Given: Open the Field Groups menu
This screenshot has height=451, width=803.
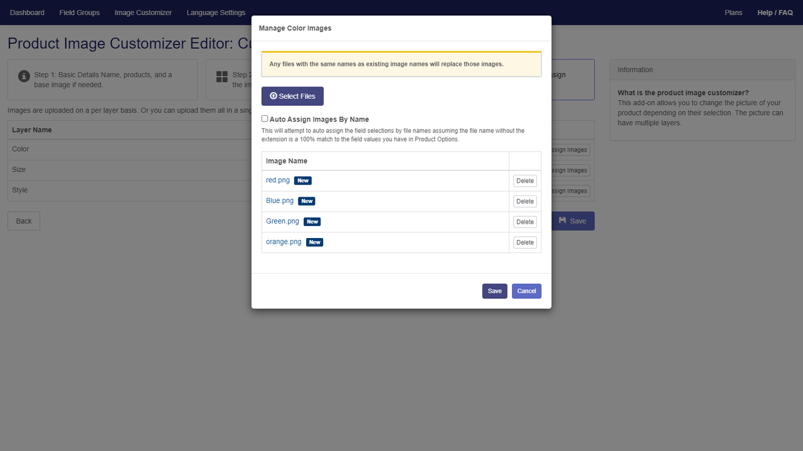Looking at the screenshot, I should (x=79, y=12).
